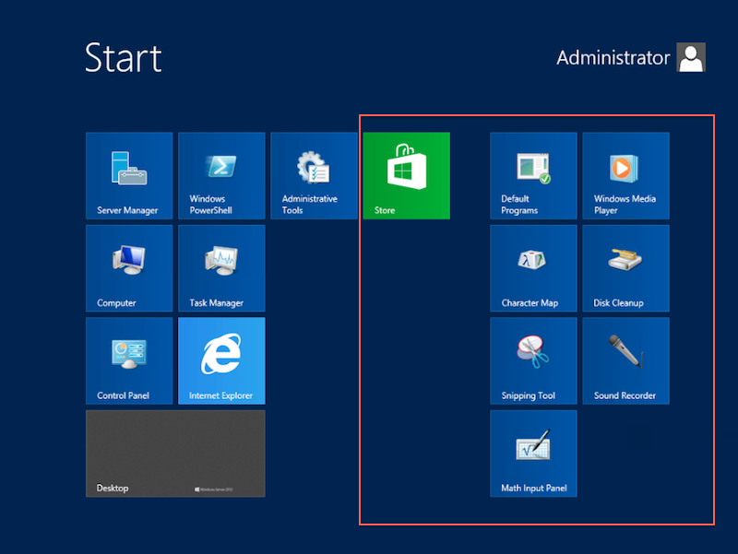The width and height of the screenshot is (738, 554).
Task: Launch Windows PowerShell
Action: click(x=221, y=175)
